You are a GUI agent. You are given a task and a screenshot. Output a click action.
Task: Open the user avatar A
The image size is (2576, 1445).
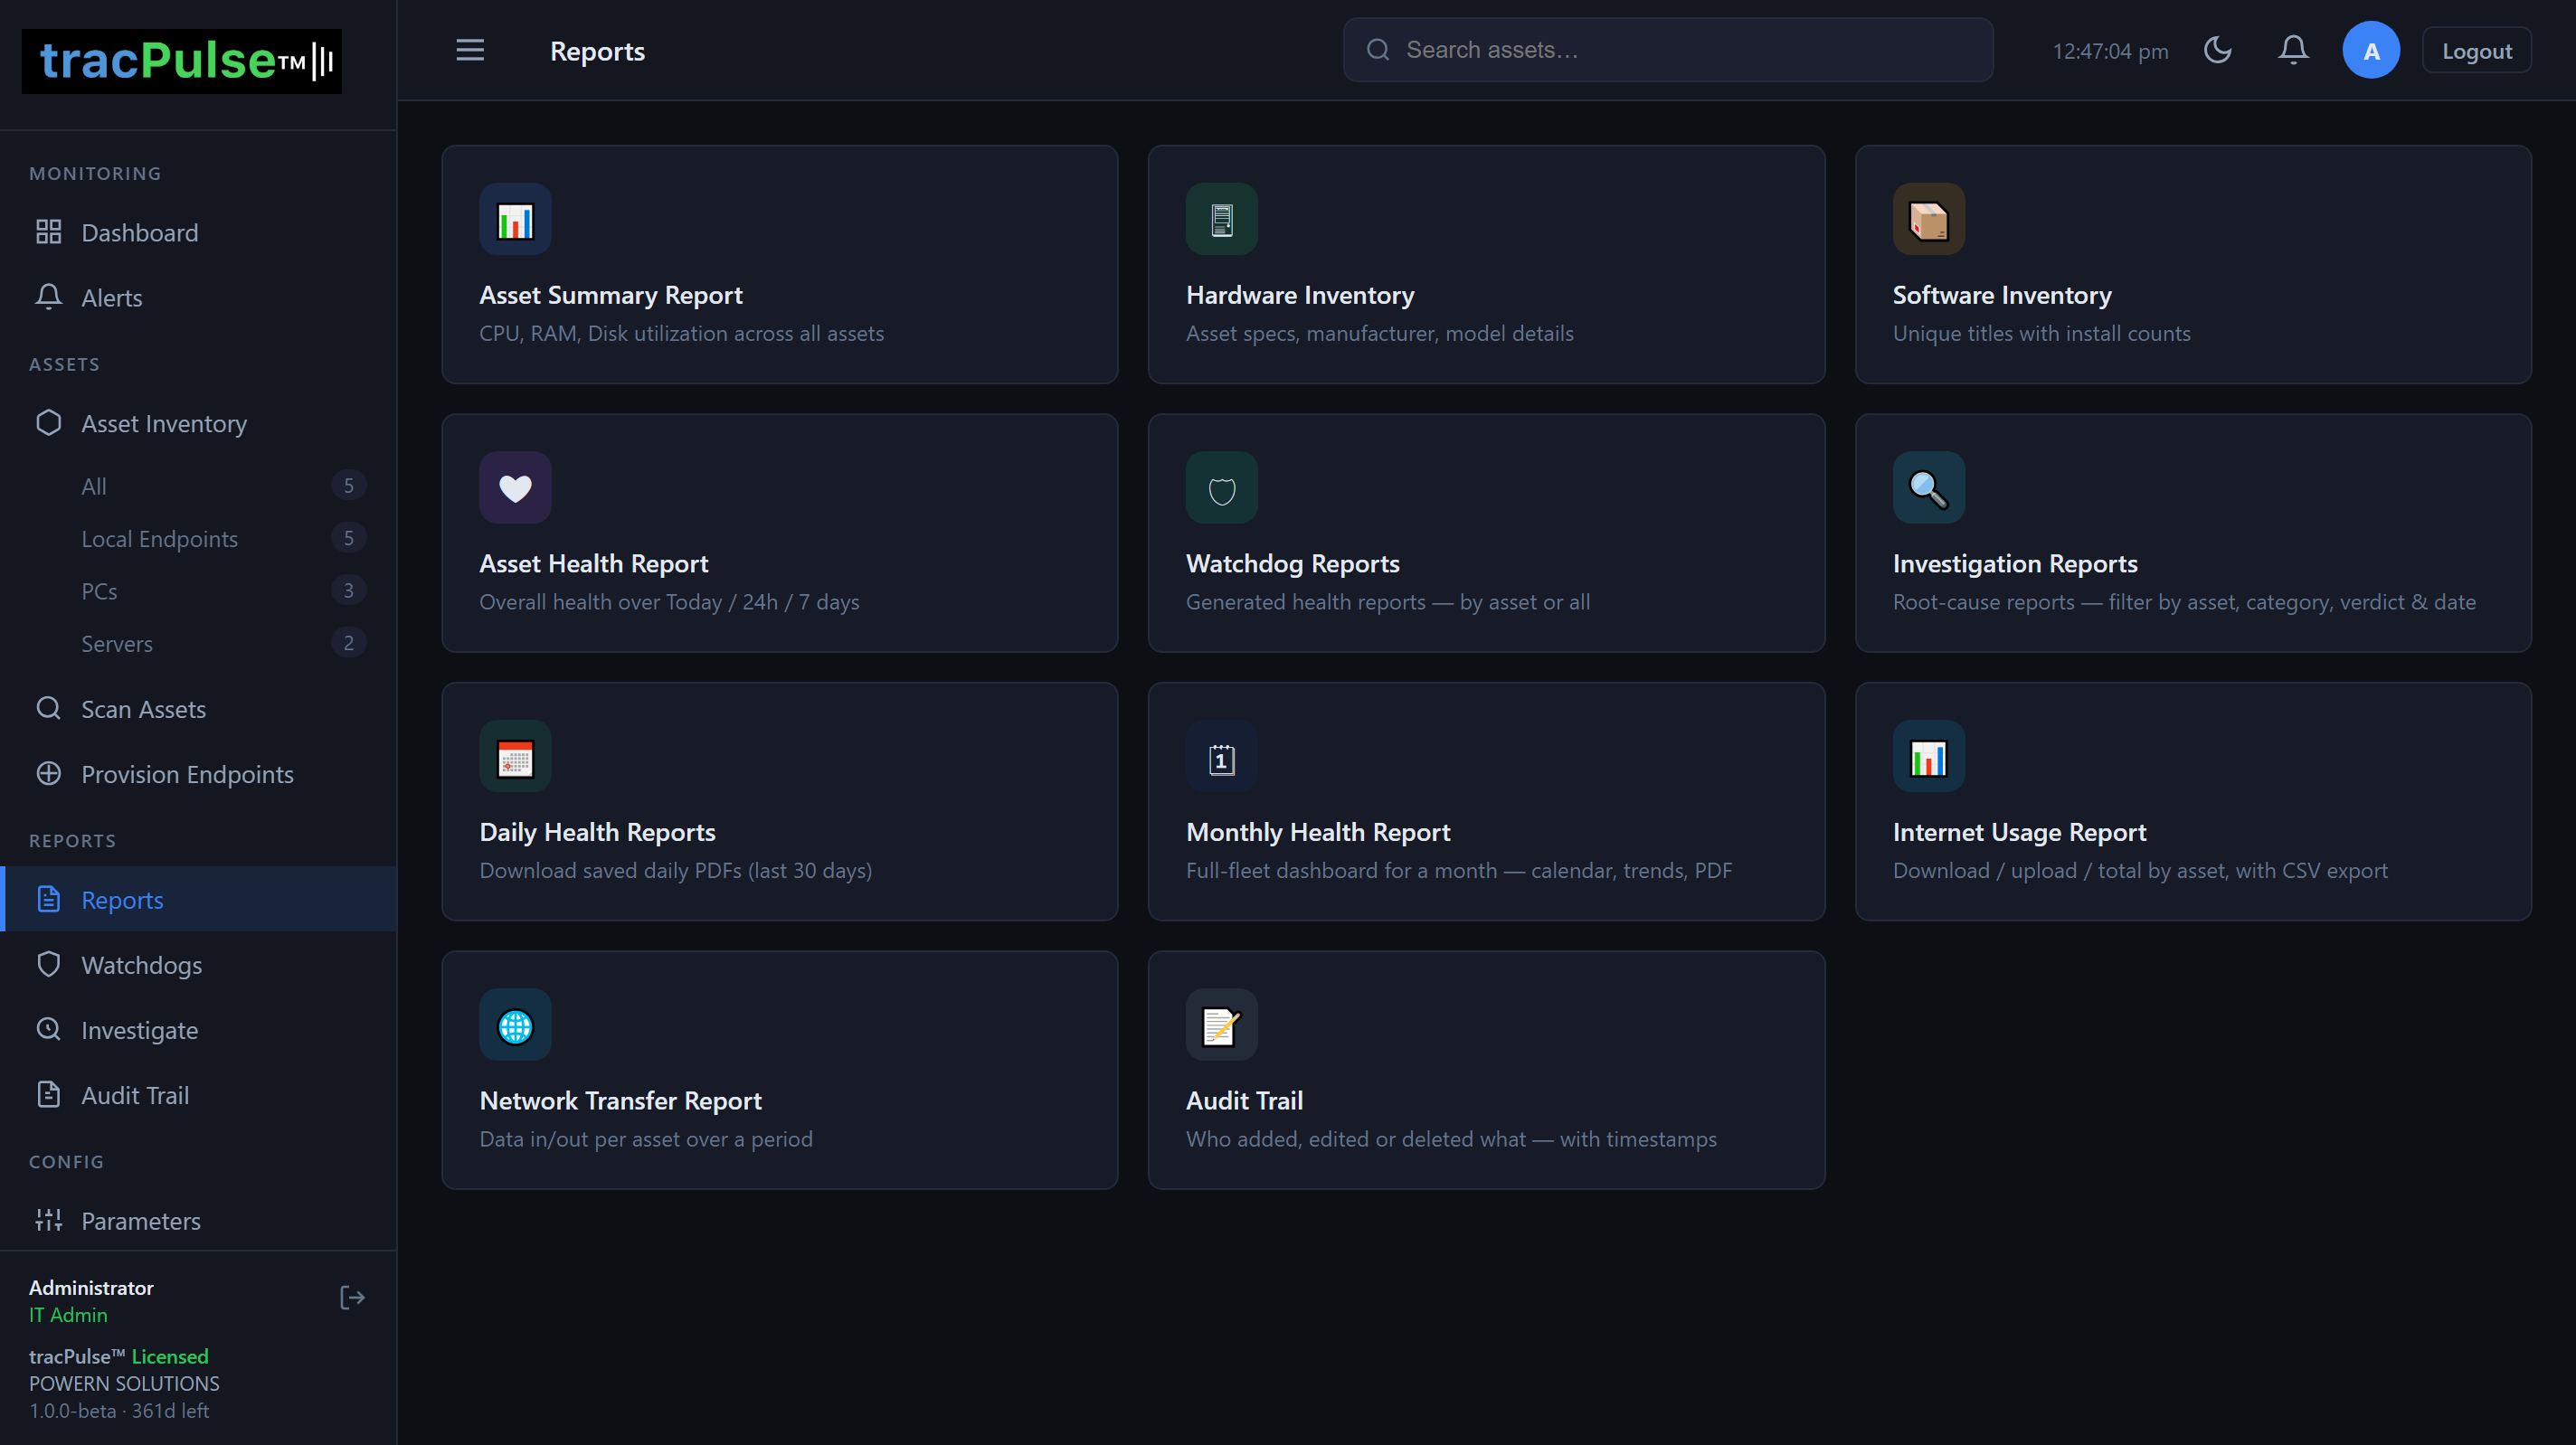[2371, 50]
